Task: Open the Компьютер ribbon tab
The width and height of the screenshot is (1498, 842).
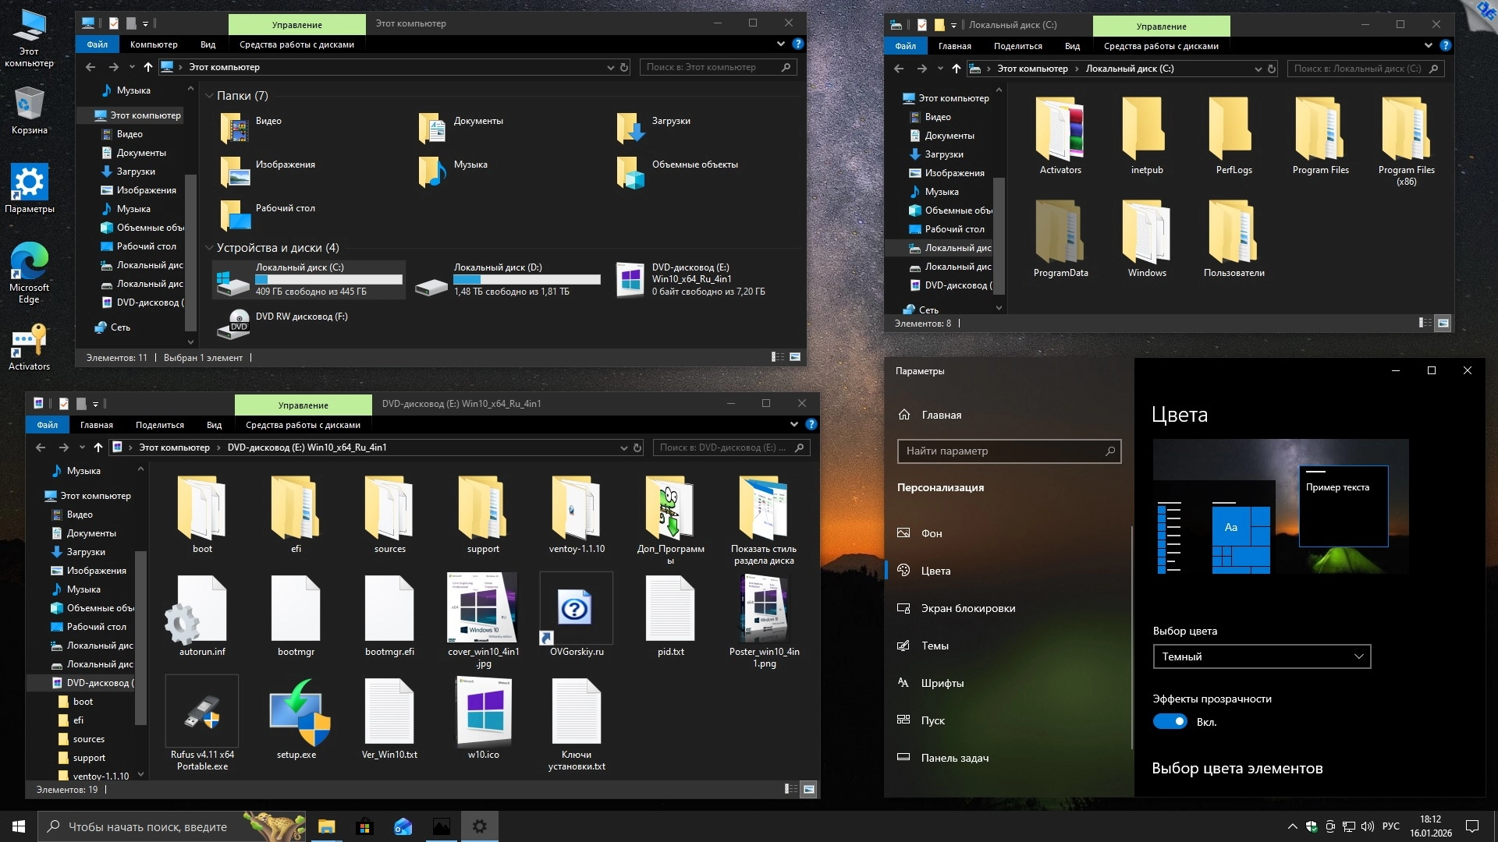Action: tap(154, 44)
